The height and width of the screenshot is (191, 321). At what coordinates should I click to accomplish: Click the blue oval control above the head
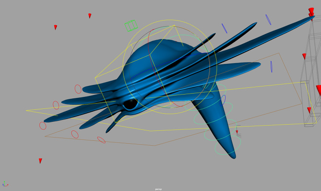tap(224, 28)
